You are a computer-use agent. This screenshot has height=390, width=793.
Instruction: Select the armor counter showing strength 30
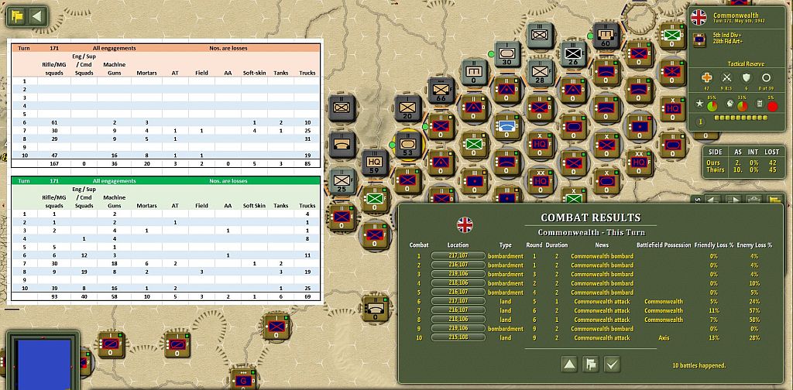point(507,55)
